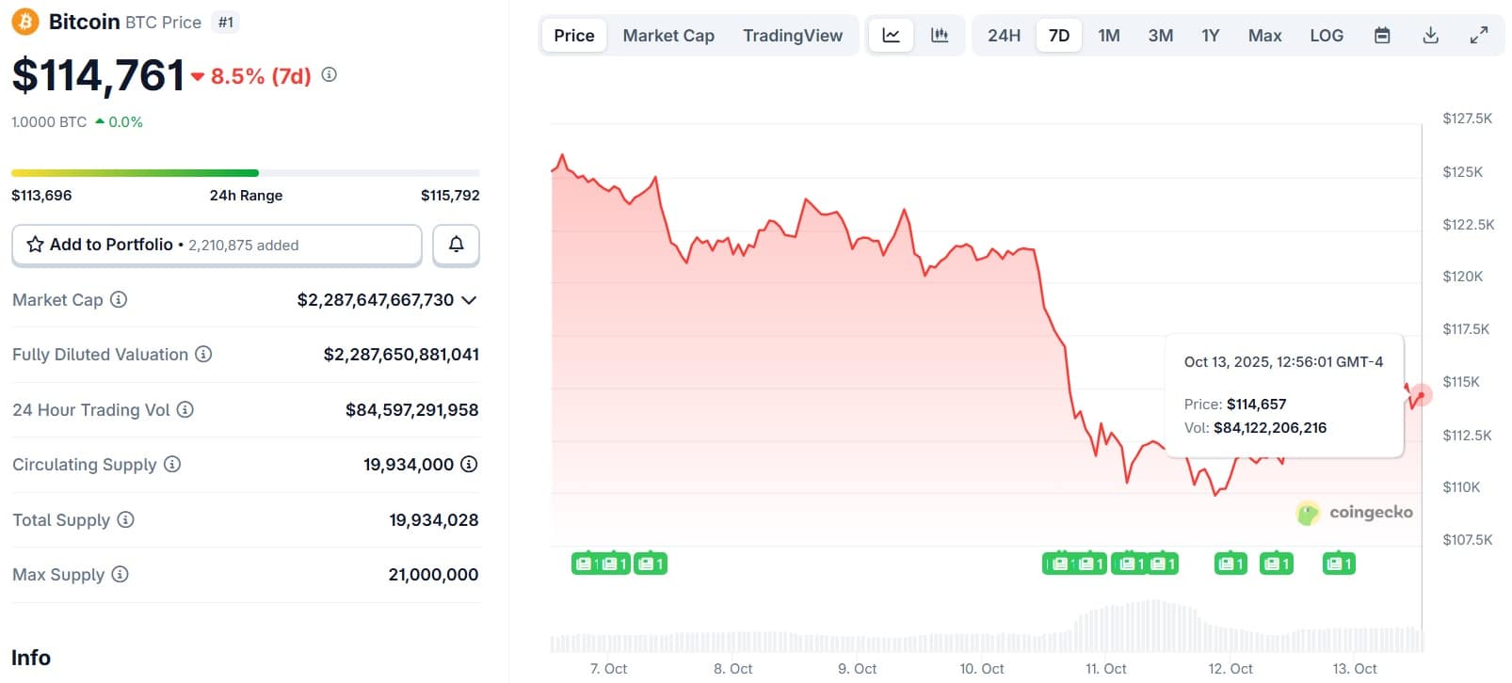Image resolution: width=1512 pixels, height=683 pixels.
Task: Download chart data icon
Action: click(1430, 36)
